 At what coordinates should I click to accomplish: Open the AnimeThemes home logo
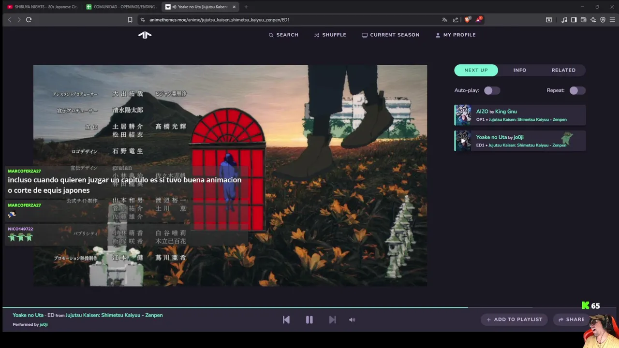[145, 35]
